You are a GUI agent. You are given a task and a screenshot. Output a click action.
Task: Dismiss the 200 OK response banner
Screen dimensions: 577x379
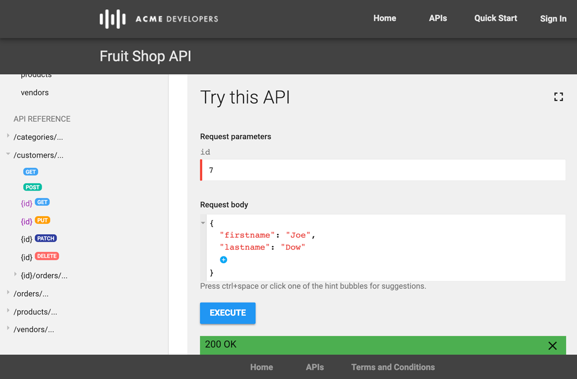tap(552, 346)
